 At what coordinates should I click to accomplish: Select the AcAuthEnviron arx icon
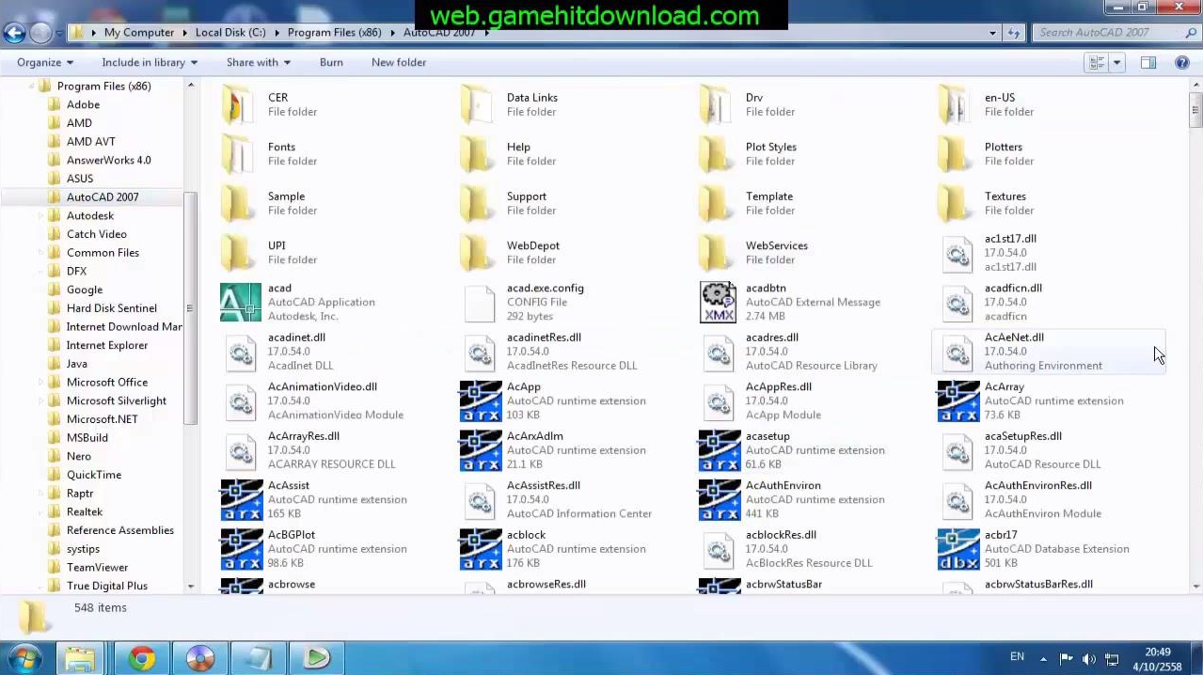(719, 500)
